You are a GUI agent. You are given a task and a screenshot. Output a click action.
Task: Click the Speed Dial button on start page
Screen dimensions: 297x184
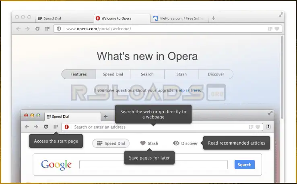(111, 143)
